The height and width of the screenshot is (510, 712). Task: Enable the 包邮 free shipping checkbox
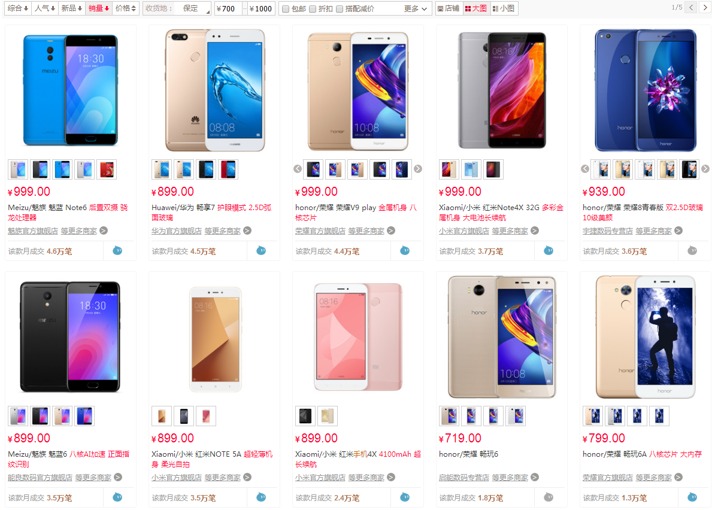point(286,8)
